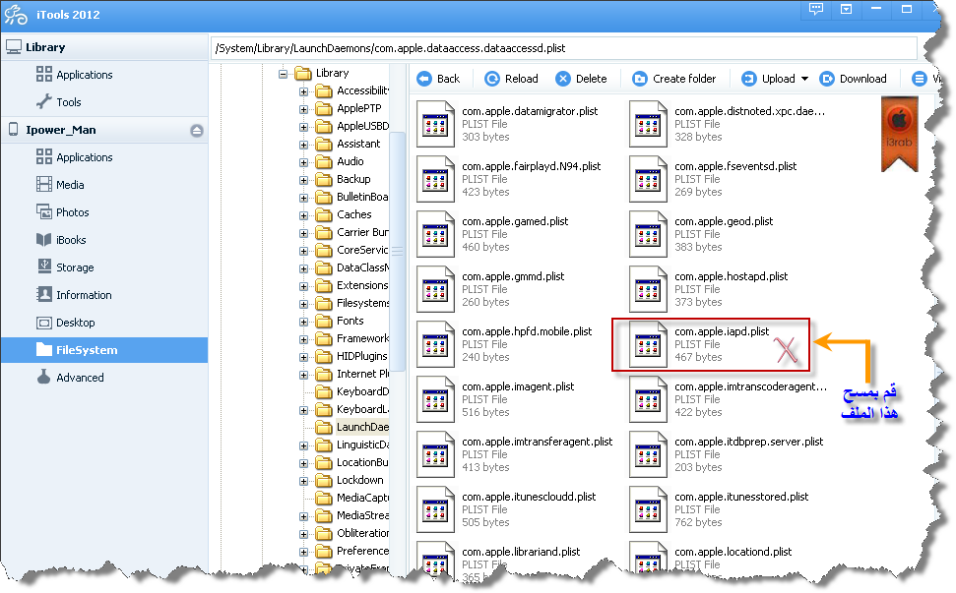
Task: Select com.apple.imagent.plist file icon
Action: [433, 399]
